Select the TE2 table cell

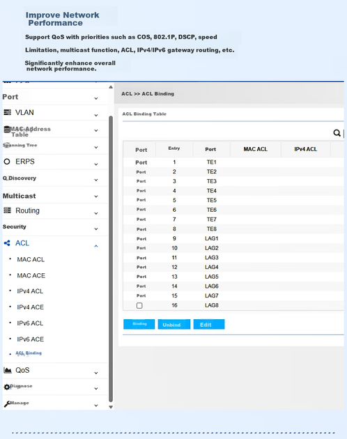[211, 171]
